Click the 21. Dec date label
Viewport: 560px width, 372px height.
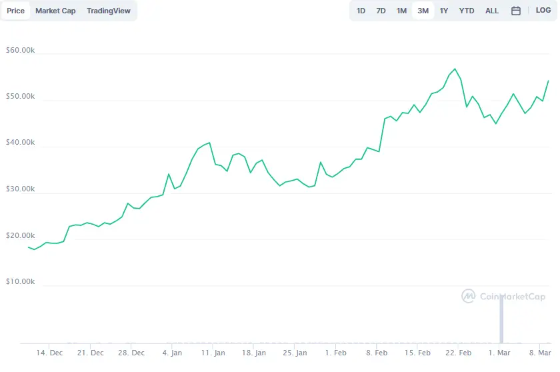pos(91,353)
